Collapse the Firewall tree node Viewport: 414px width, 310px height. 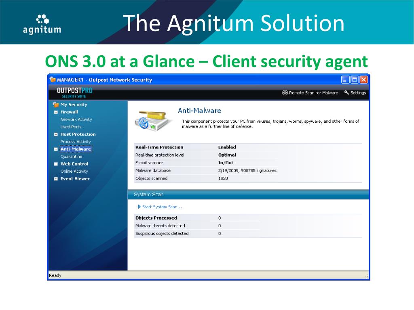click(56, 112)
